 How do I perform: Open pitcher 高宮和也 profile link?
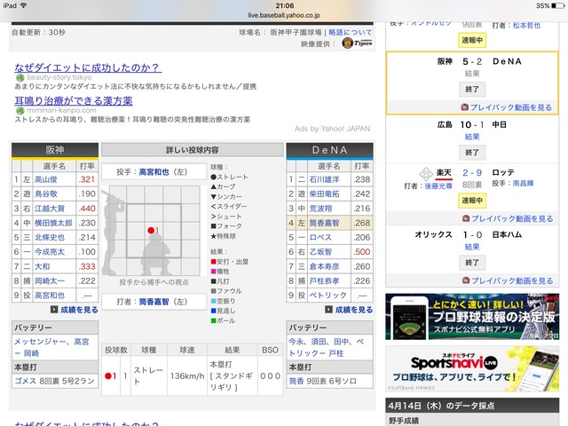tap(154, 171)
